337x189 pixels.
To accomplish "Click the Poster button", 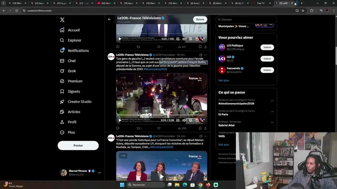I will [x=78, y=145].
